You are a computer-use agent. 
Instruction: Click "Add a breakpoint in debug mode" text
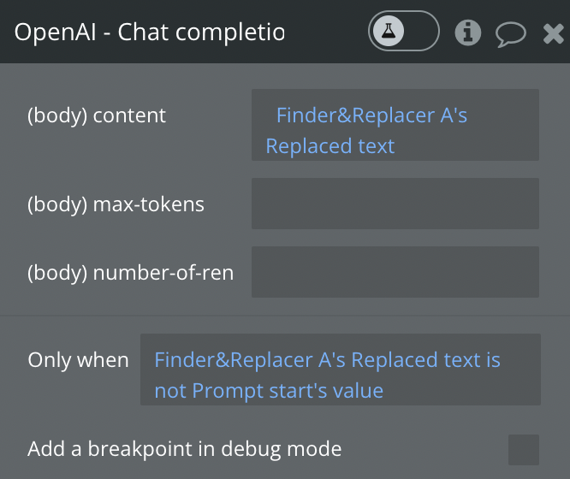click(184, 448)
